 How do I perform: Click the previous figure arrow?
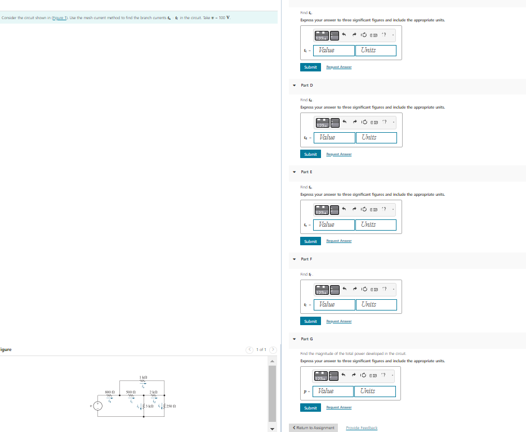[x=249, y=349]
